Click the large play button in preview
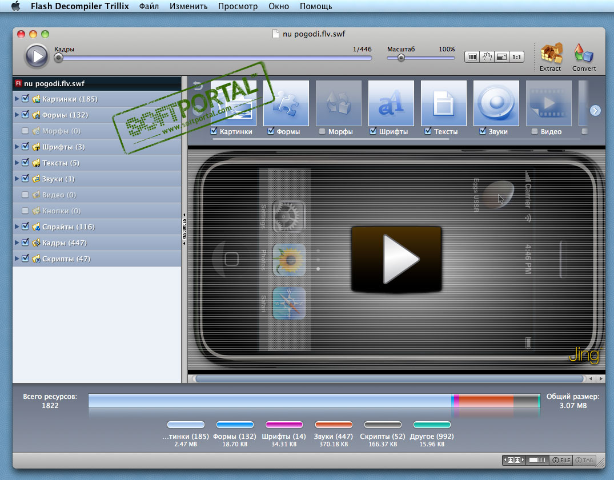Screen dimensions: 614x480 (x=396, y=259)
